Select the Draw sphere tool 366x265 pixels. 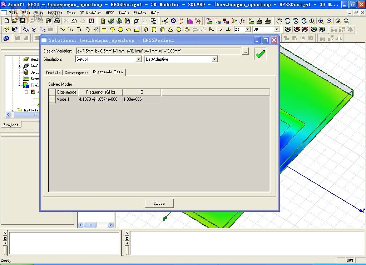point(179,30)
